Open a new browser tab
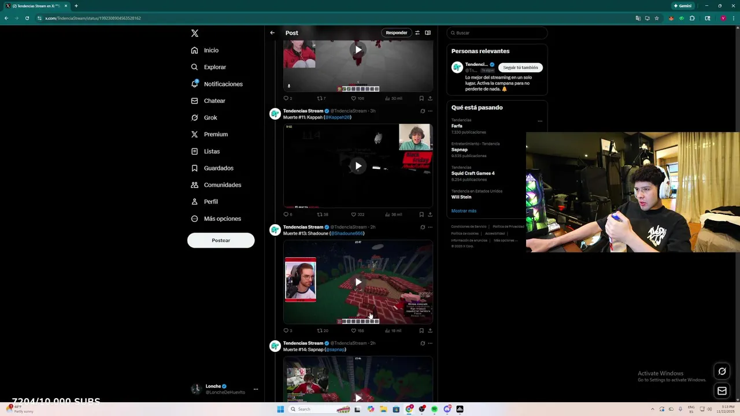Screen dimensions: 740x416 click(x=76, y=6)
